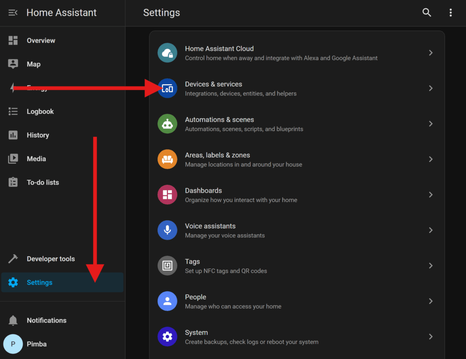466x359 pixels.
Task: Click the Home Assistant Cloud icon
Action: [x=167, y=53]
